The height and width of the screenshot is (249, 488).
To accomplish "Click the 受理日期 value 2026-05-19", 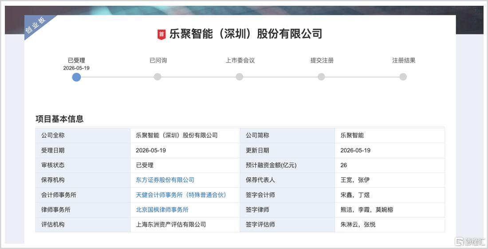I will 151,151.
